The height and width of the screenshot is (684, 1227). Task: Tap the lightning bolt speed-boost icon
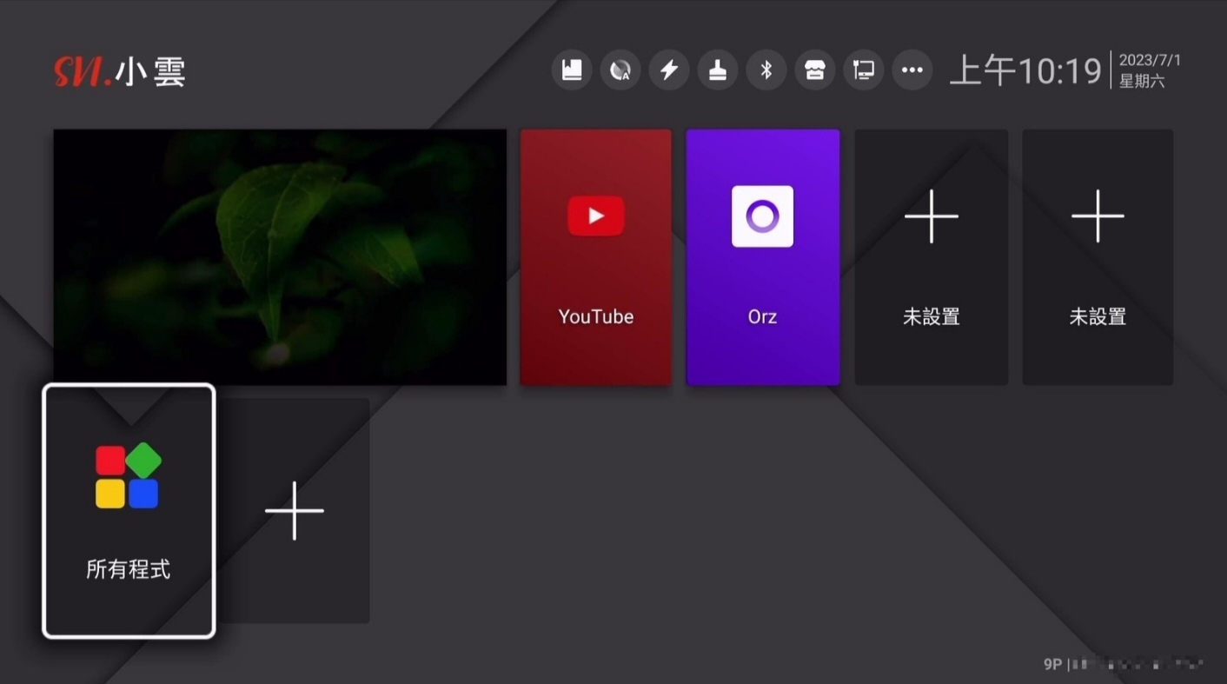669,70
